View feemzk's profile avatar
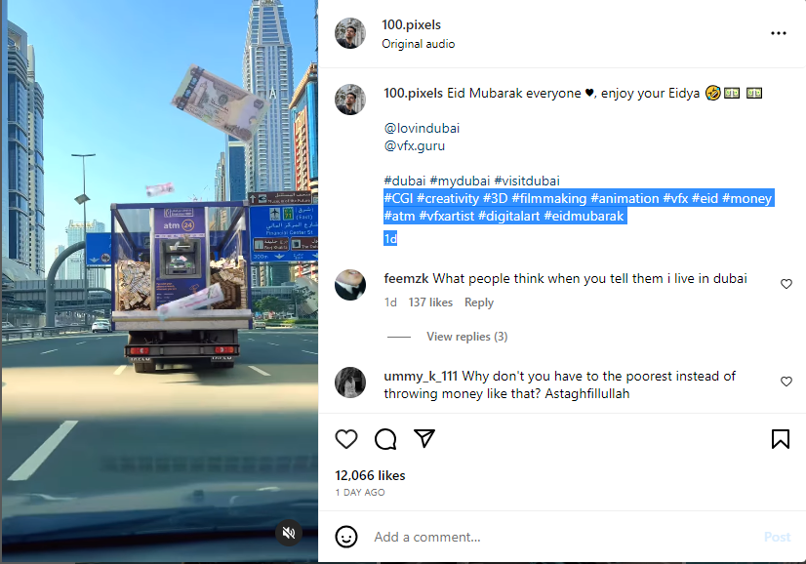 (350, 284)
